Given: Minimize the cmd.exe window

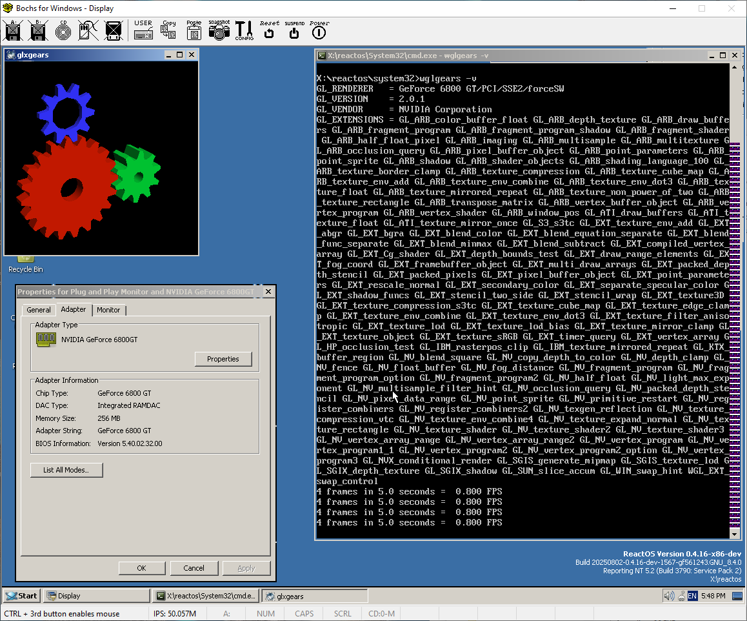Looking at the screenshot, I should (712, 56).
